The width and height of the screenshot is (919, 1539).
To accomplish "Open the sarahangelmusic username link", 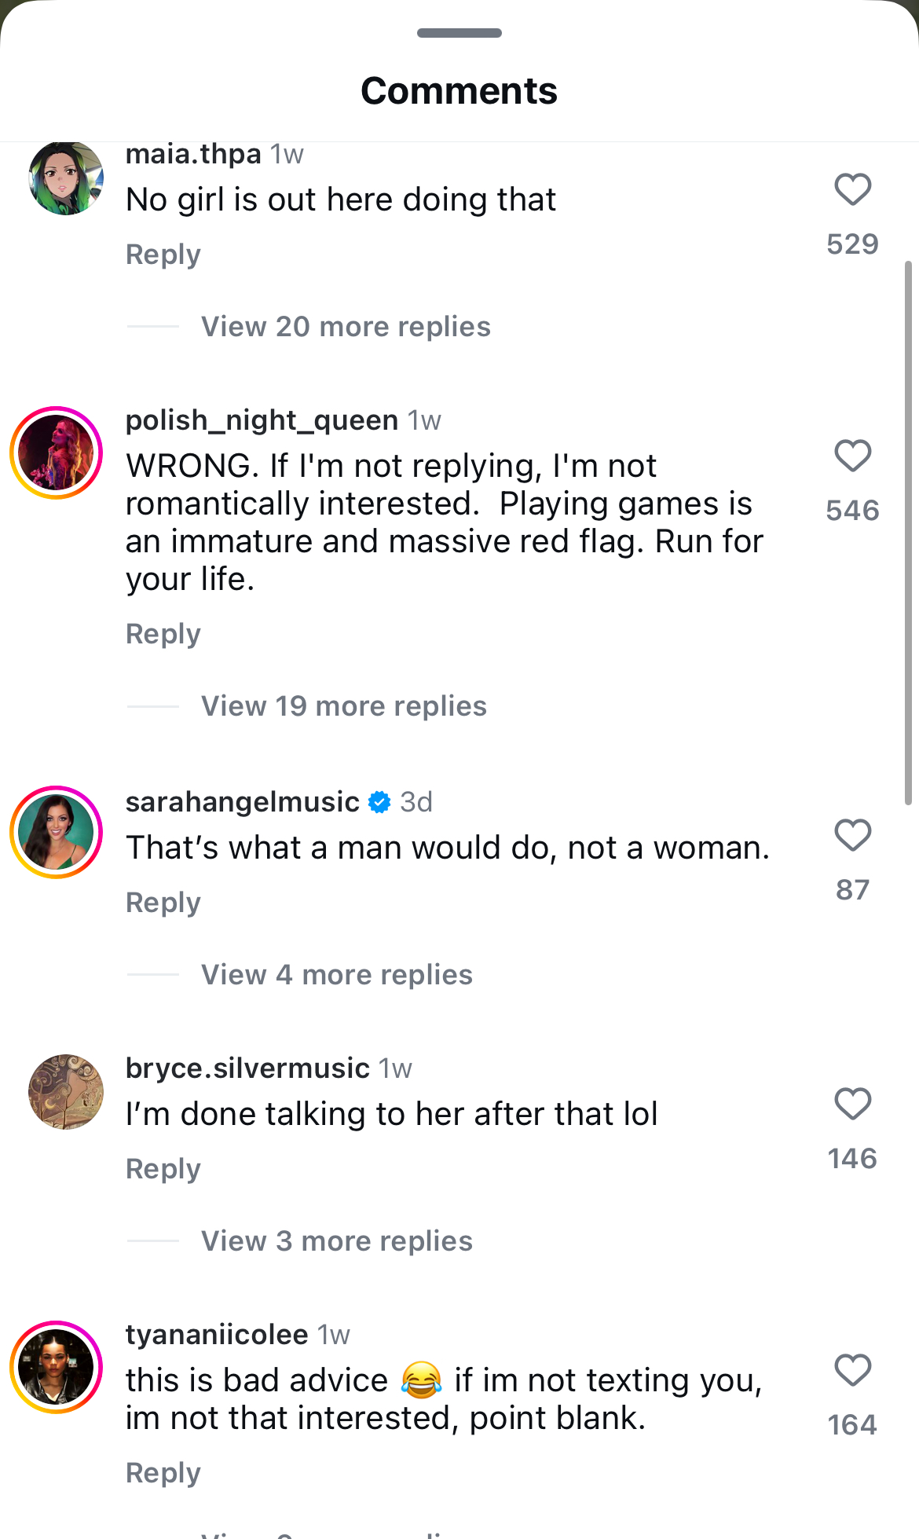I will (242, 802).
